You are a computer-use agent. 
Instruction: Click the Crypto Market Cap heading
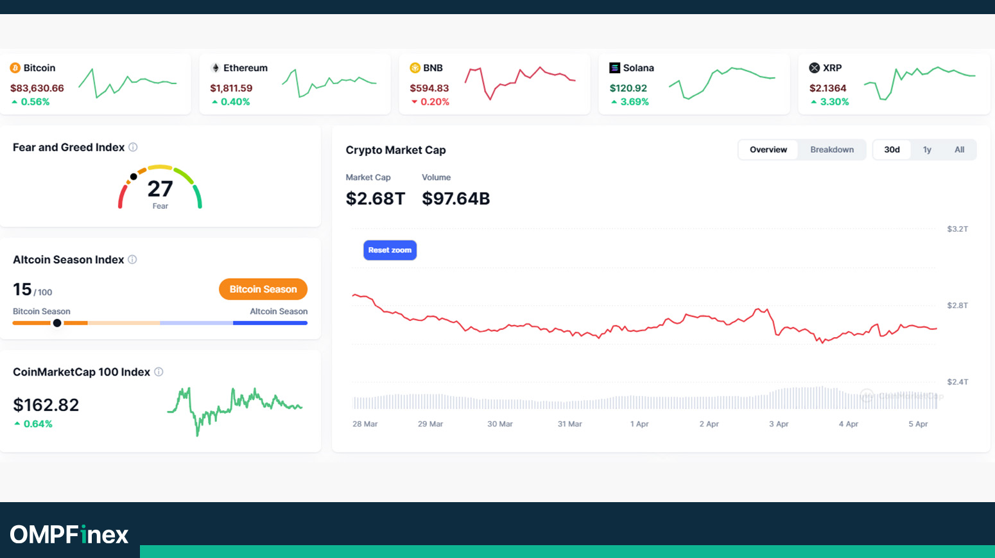(x=395, y=150)
